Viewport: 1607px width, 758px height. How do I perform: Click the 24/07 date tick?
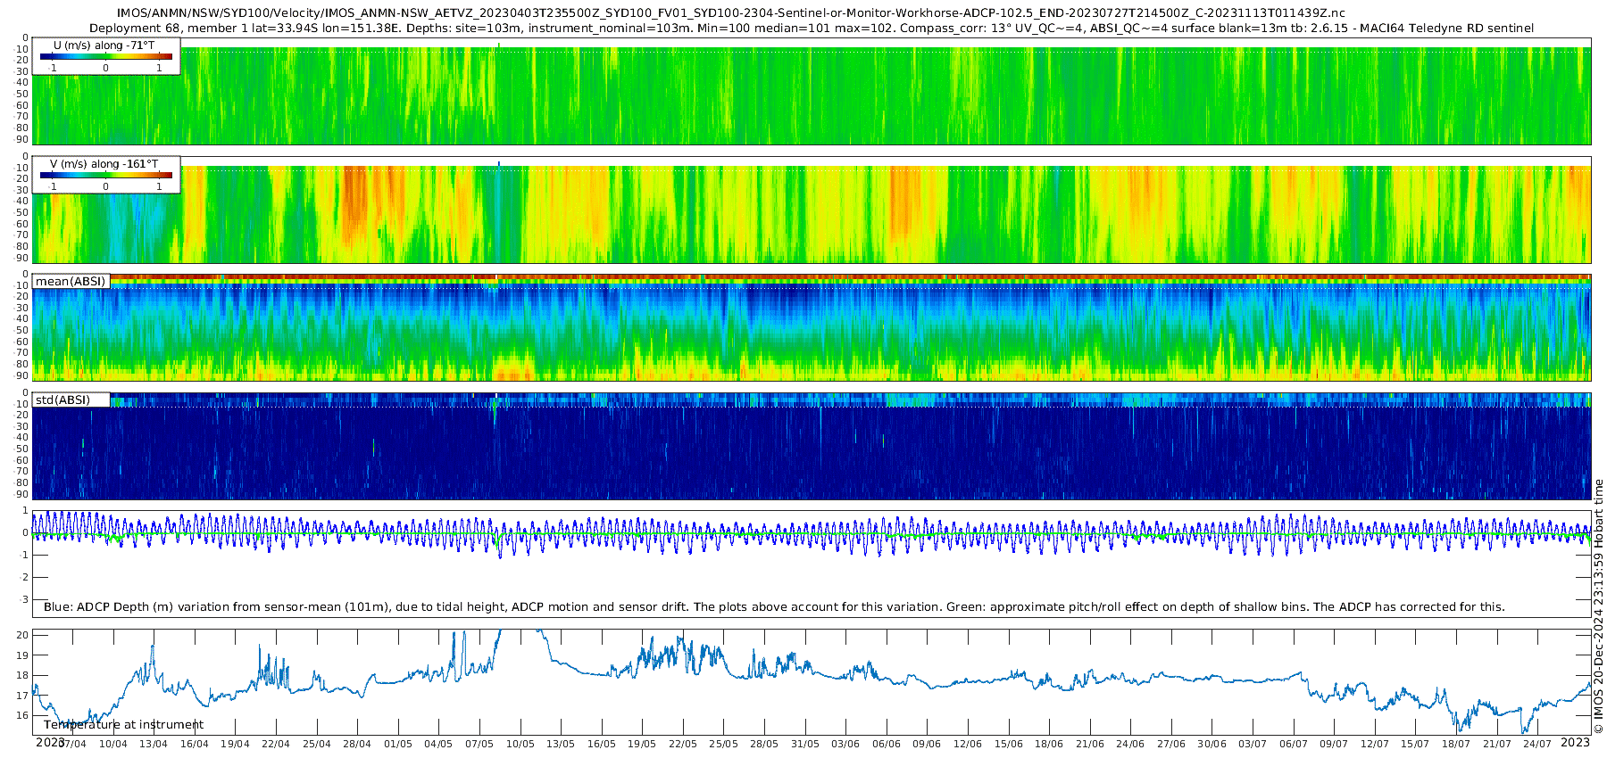[x=1536, y=744]
